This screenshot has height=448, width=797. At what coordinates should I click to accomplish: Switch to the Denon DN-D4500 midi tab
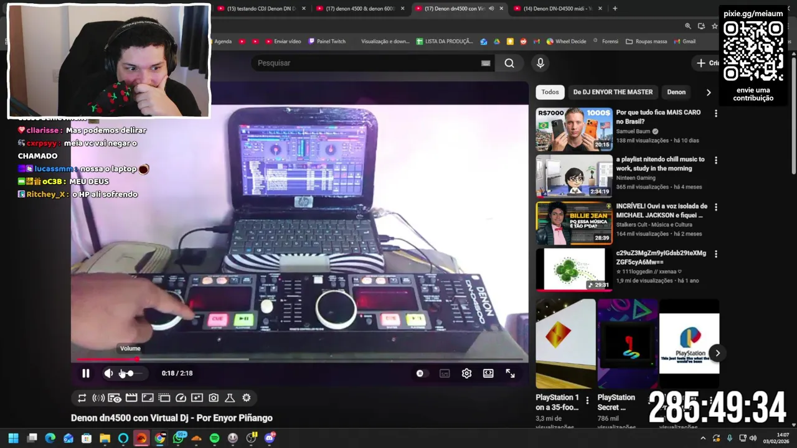tap(558, 9)
